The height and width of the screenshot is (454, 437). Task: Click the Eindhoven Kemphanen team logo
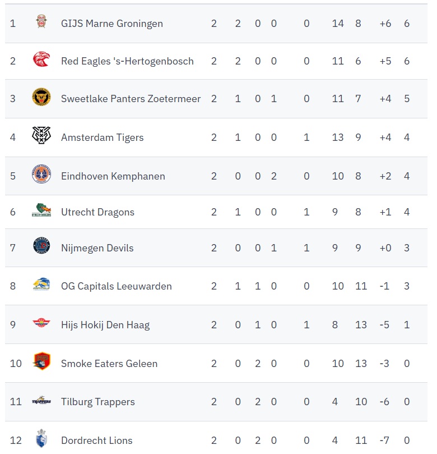[41, 175]
